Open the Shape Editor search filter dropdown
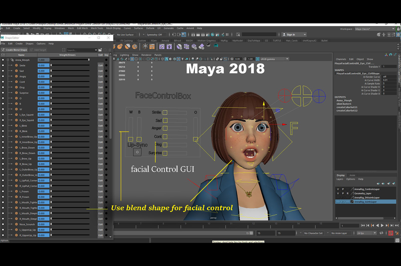 pyautogui.click(x=96, y=50)
